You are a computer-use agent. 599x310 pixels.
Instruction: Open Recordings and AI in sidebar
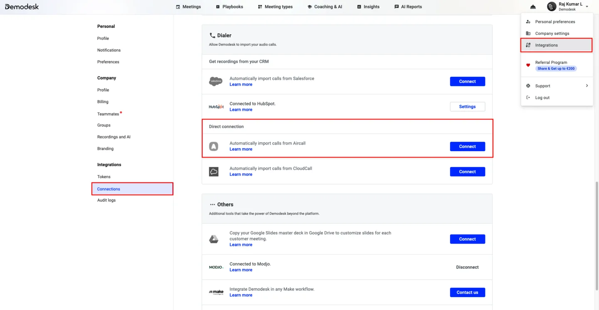click(114, 137)
